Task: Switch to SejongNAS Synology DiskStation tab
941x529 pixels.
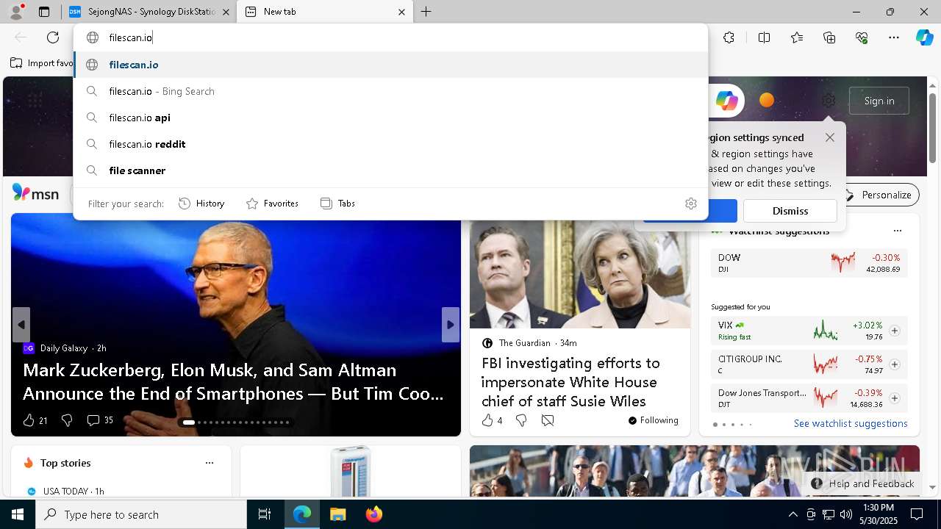Action: point(148,12)
